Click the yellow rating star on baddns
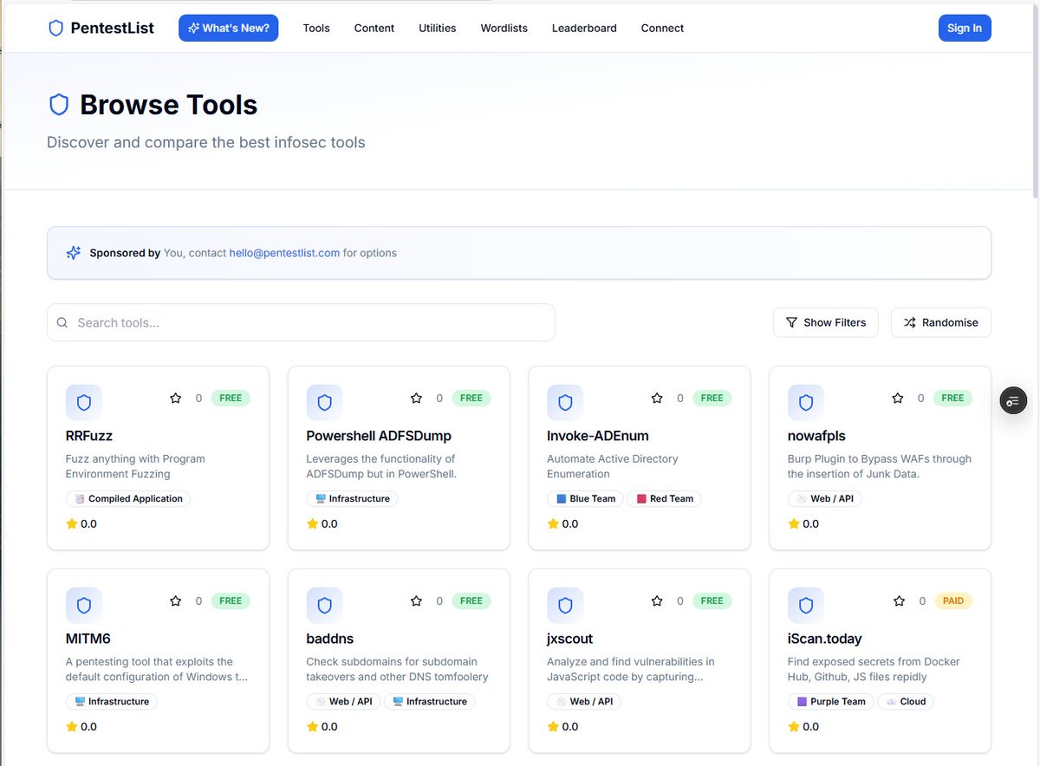 coord(312,726)
